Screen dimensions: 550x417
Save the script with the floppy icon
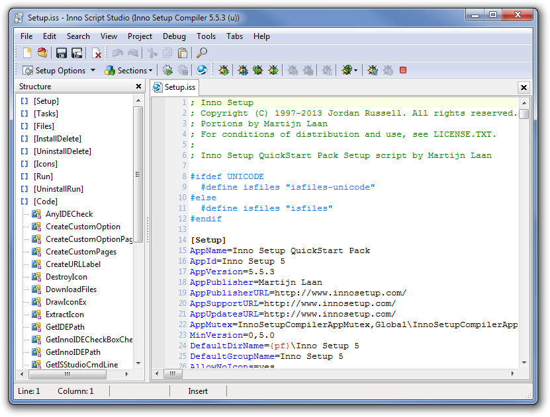(62, 53)
